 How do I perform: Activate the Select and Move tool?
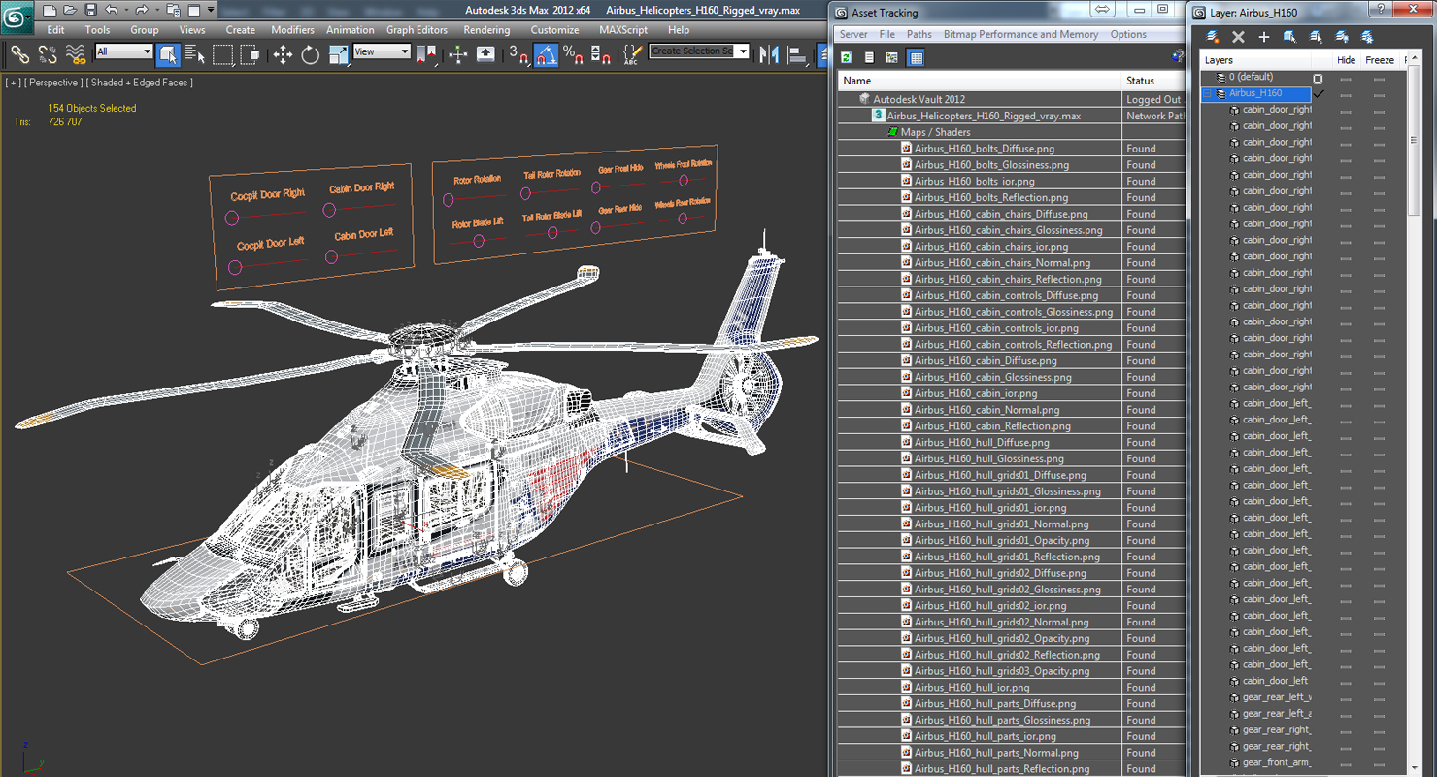(283, 54)
